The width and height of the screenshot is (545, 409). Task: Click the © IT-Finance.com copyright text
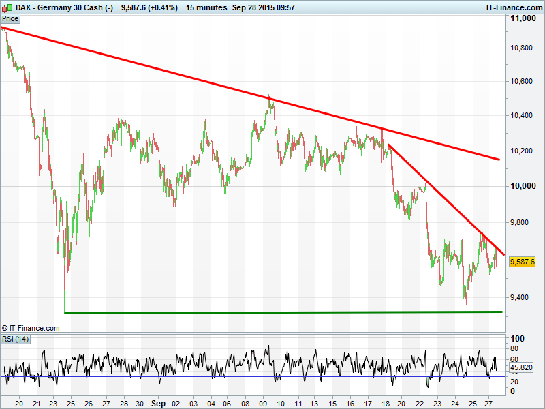click(31, 328)
